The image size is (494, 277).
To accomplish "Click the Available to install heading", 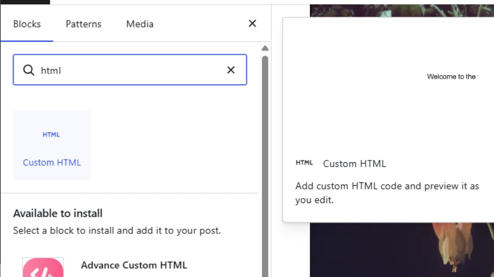I will (58, 213).
